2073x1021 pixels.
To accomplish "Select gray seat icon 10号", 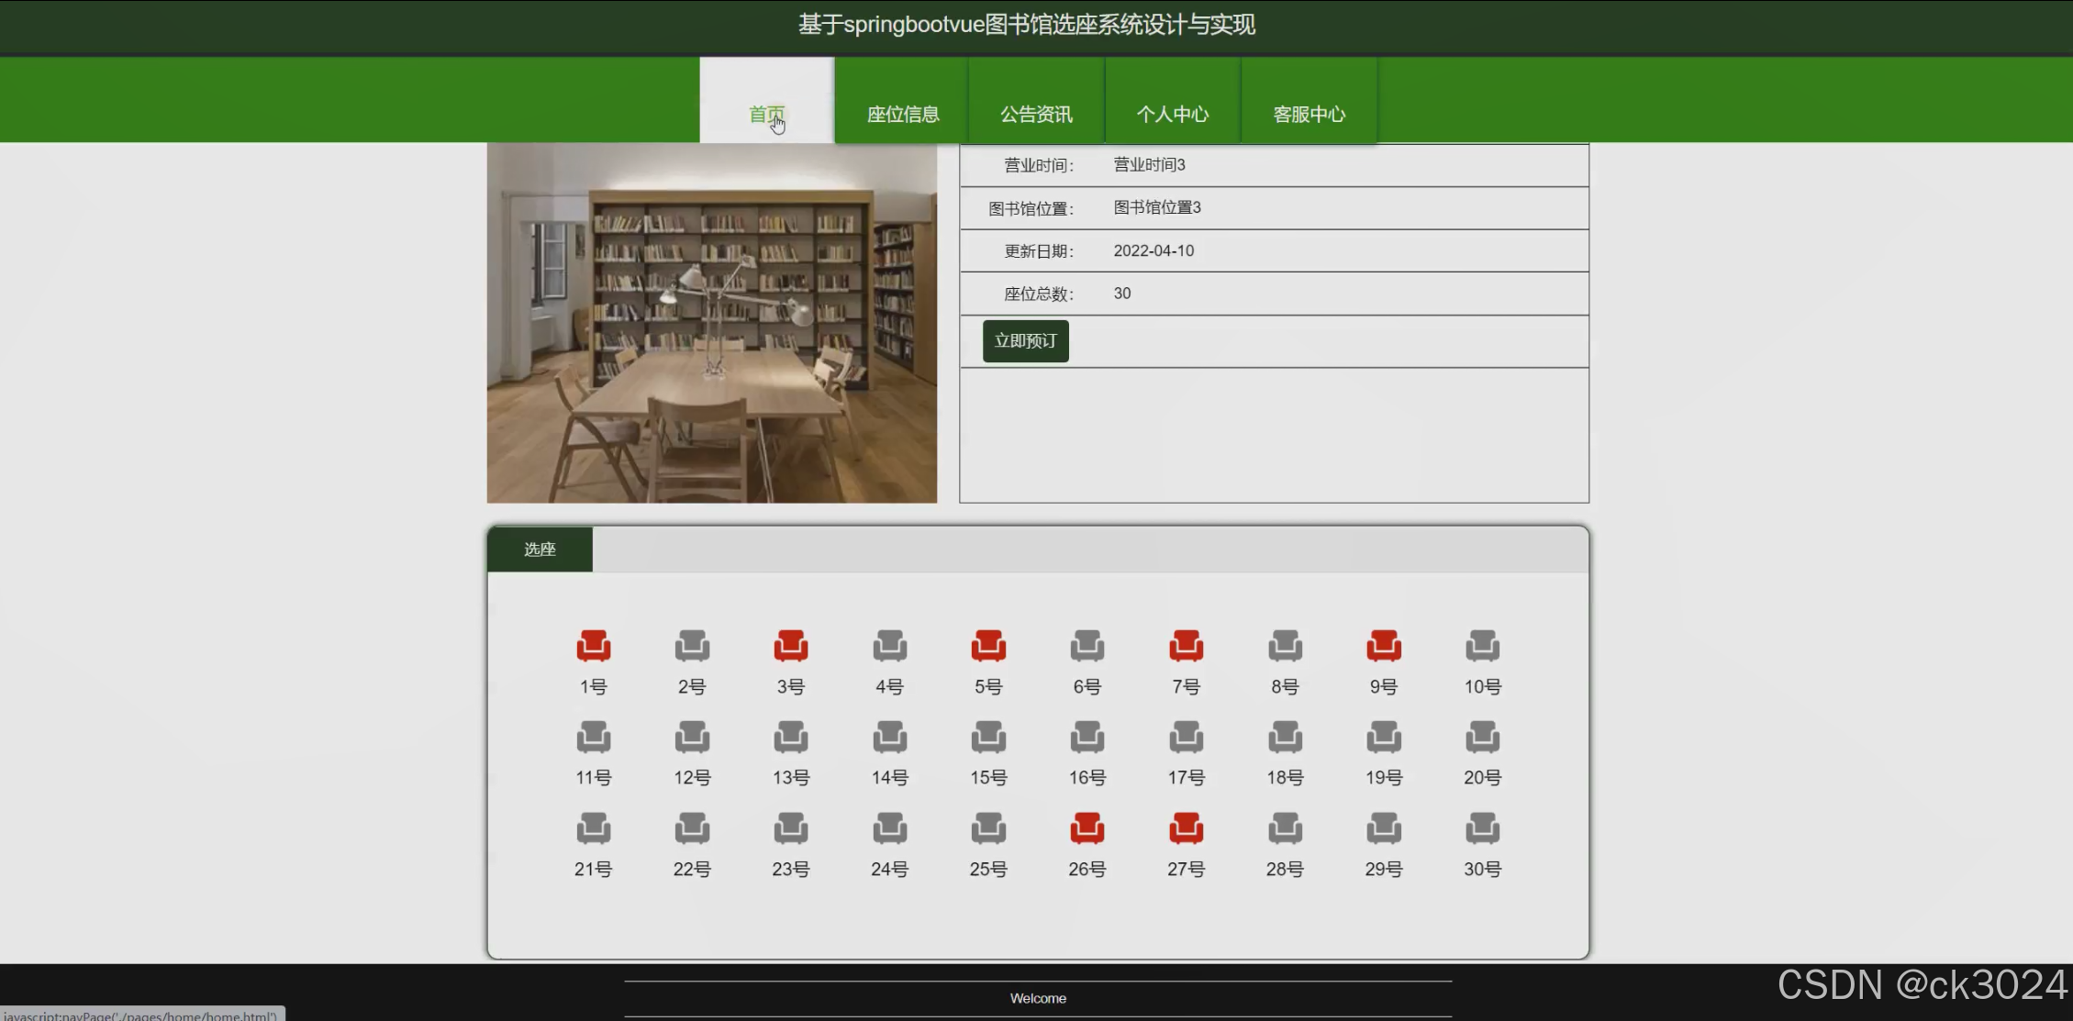I will (x=1482, y=646).
